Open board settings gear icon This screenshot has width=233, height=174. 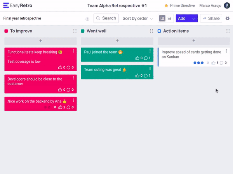[228, 18]
